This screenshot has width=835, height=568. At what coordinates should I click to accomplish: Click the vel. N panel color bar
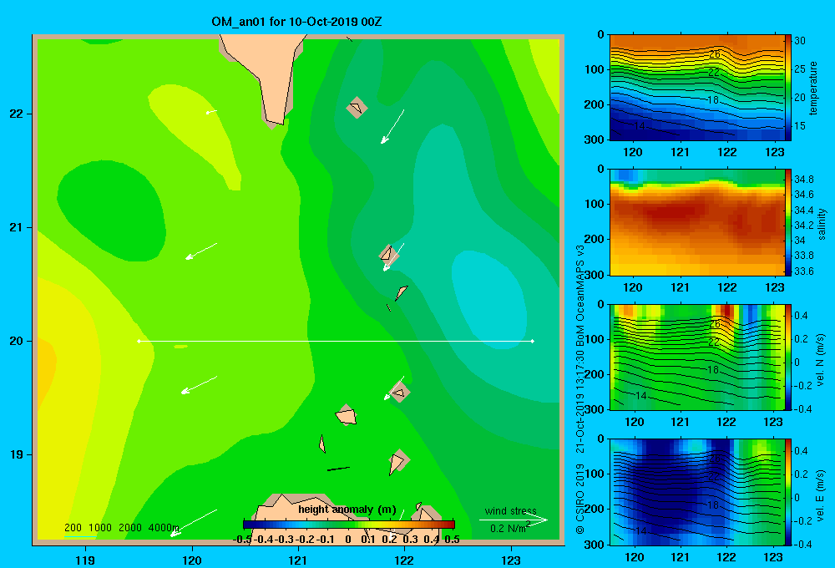(787, 358)
